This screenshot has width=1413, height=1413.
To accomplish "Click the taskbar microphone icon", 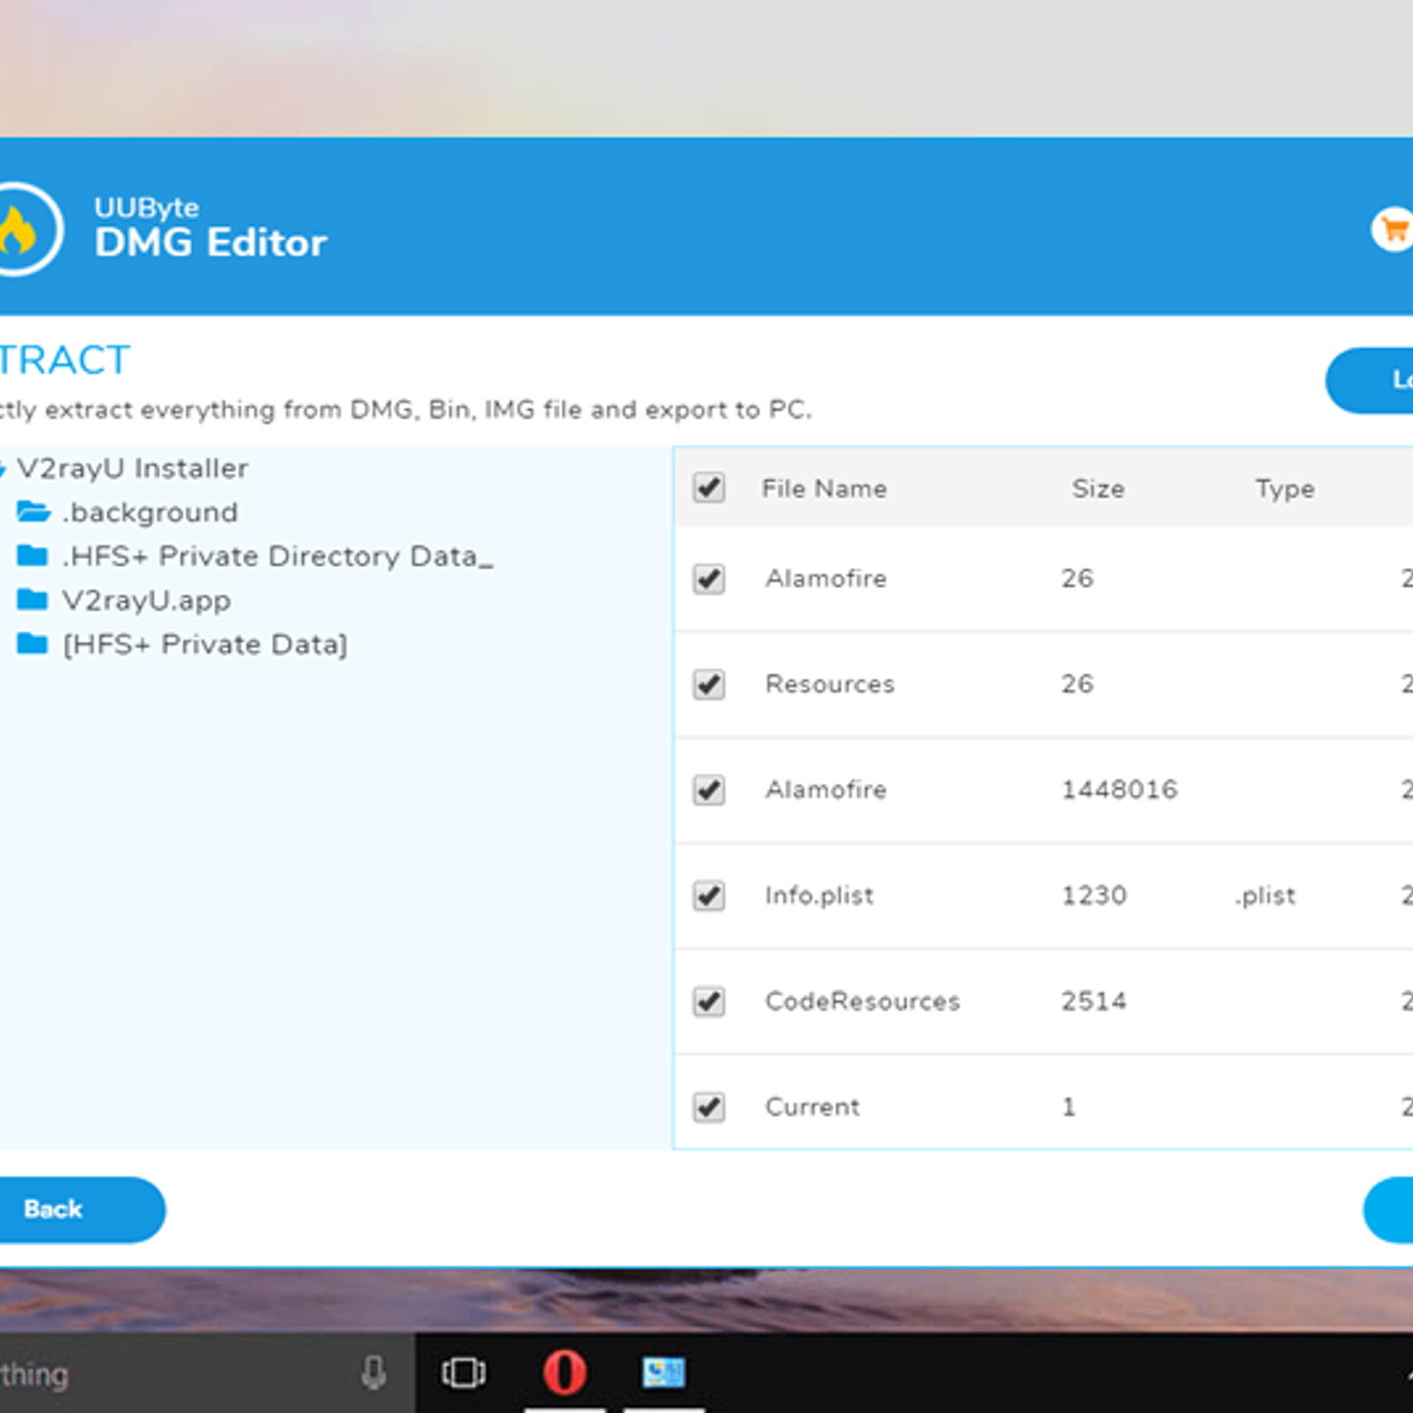I will pyautogui.click(x=374, y=1373).
